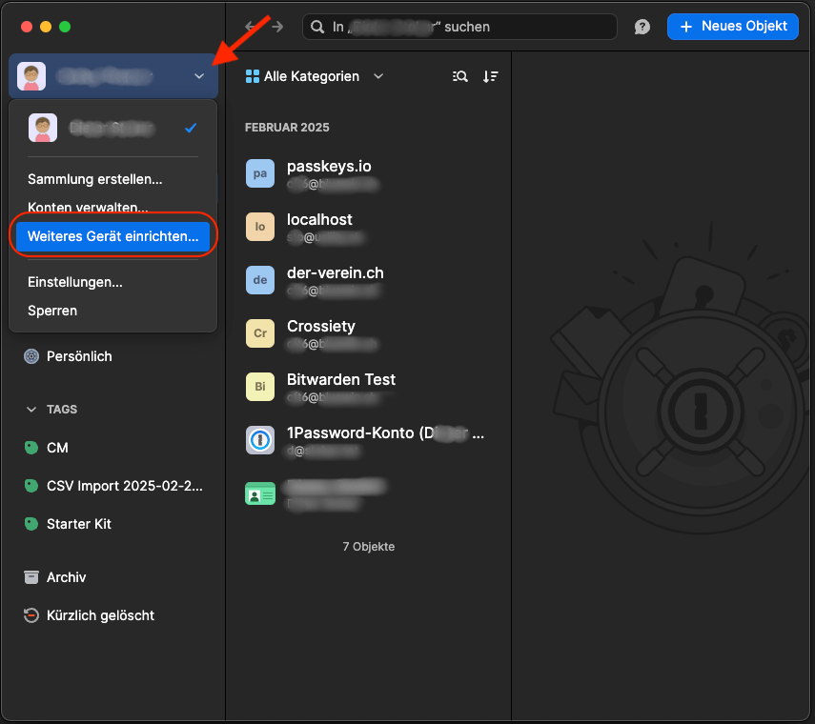Viewport: 815px width, 724px height.
Task: Open the sort order icon
Action: (490, 76)
